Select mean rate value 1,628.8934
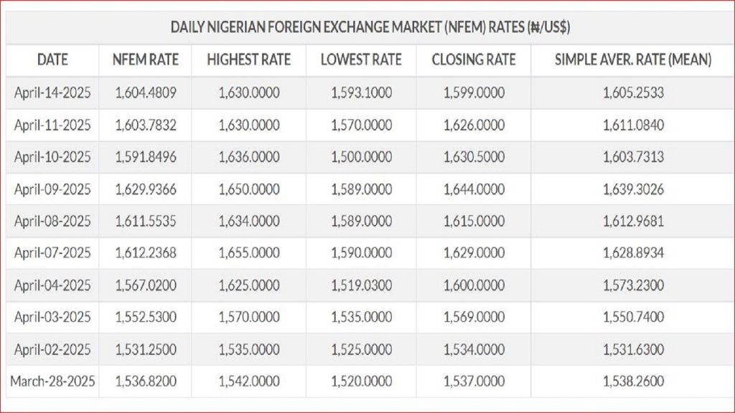 pos(633,253)
